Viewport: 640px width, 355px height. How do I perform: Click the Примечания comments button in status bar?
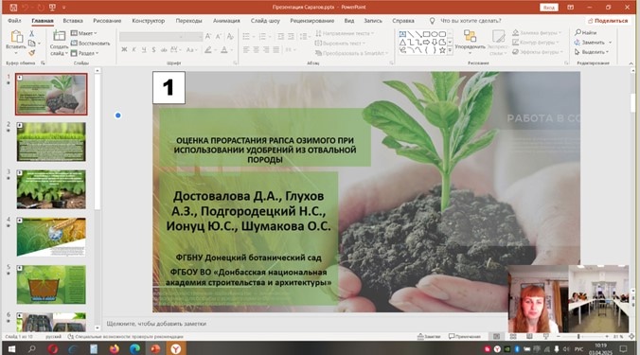[465, 337]
